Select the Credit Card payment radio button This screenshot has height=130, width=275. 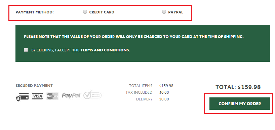point(85,12)
